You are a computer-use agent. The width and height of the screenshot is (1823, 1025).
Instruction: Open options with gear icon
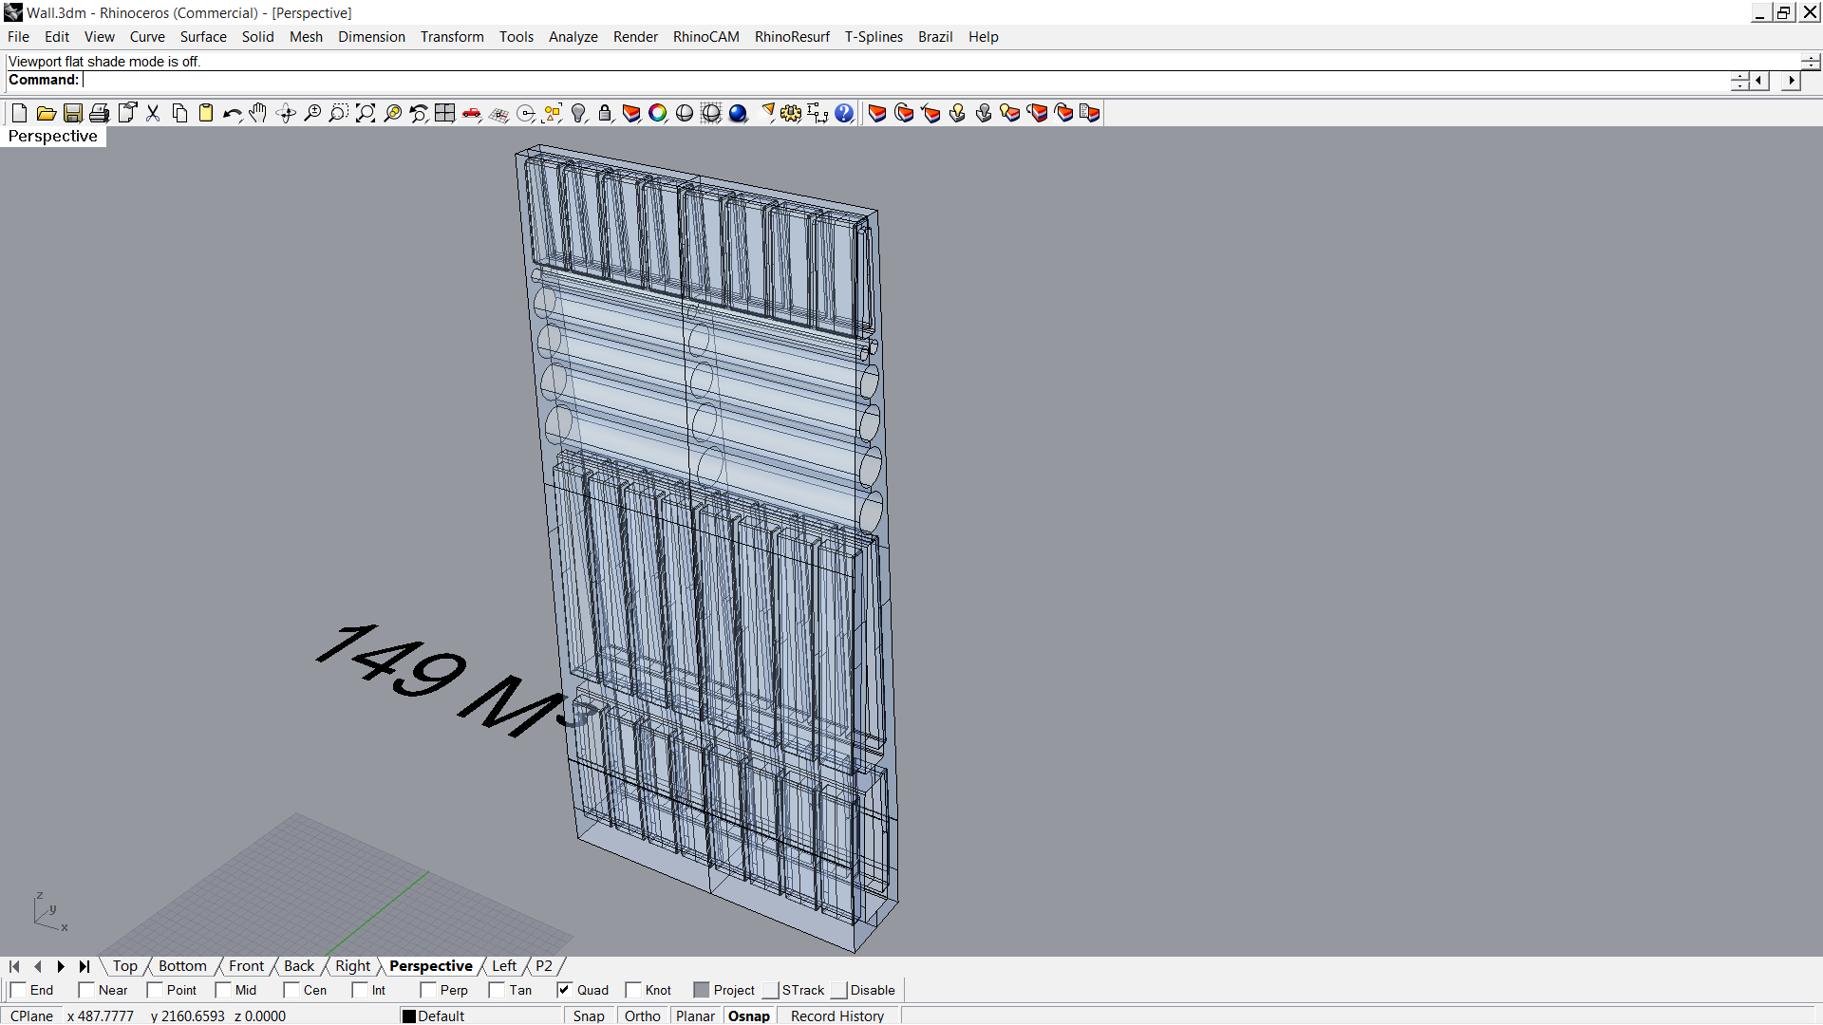791,114
